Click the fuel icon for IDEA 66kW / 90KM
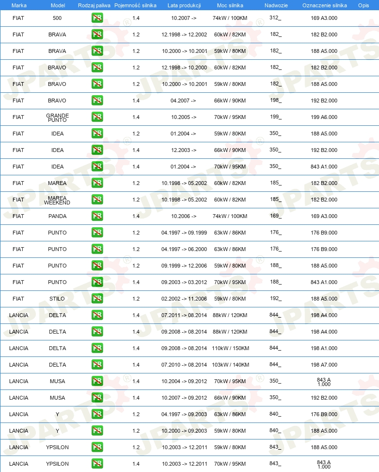The height and width of the screenshot is (472, 379). click(97, 150)
